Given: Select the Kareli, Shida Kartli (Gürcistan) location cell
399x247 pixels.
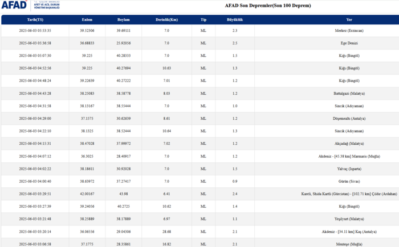Looking at the screenshot, I should point(349,194).
